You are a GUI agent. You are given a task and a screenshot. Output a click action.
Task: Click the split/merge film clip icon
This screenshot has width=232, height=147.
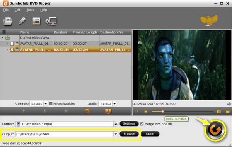point(108,111)
